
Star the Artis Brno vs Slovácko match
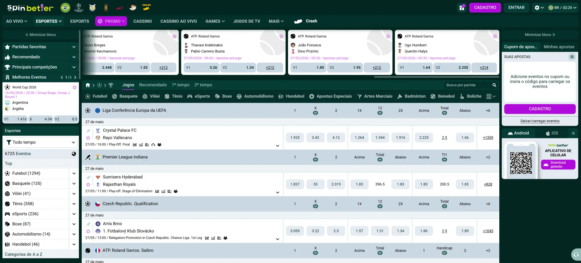88,231
